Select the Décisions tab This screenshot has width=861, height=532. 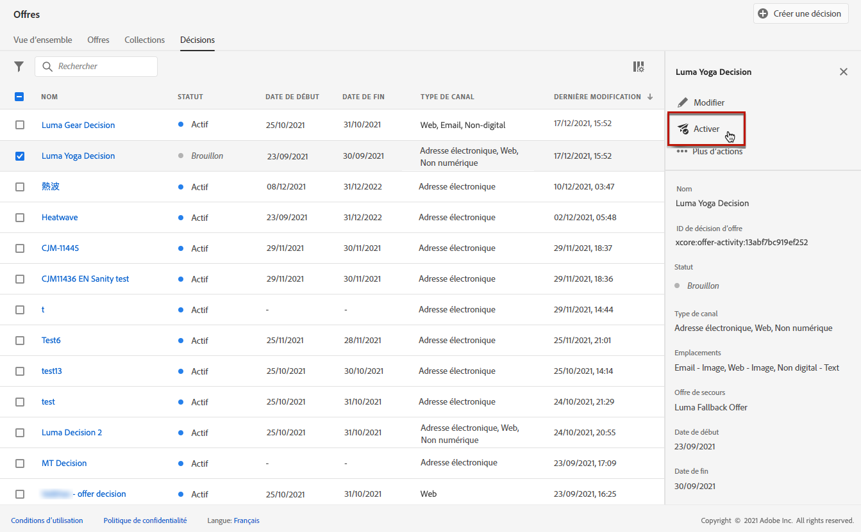(197, 40)
